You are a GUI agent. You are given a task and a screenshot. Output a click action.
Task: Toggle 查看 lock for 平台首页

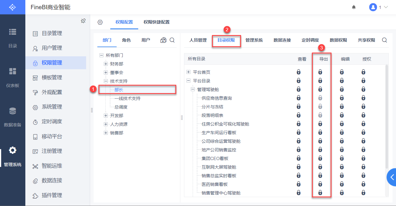299,72
